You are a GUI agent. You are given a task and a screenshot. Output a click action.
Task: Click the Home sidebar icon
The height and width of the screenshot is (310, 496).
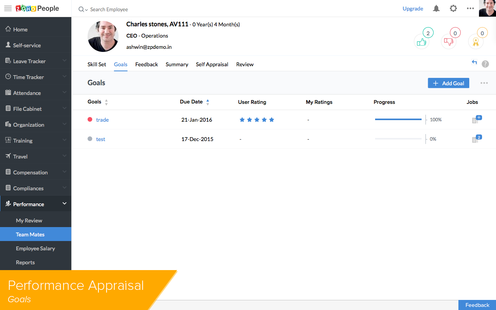pyautogui.click(x=8, y=29)
